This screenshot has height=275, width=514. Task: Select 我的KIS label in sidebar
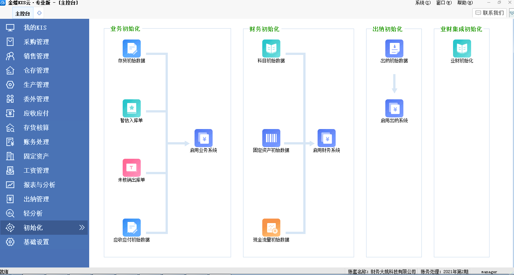point(35,27)
